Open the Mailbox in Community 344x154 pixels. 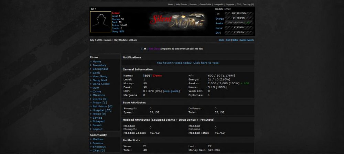click(98, 139)
